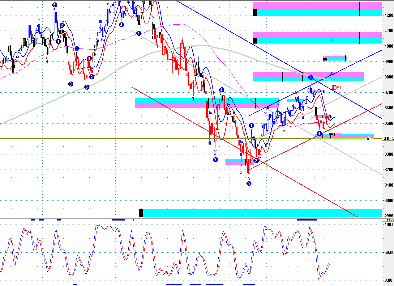Select the leftmost blue bar below the oscillator
394x286 pixels.
point(75,284)
